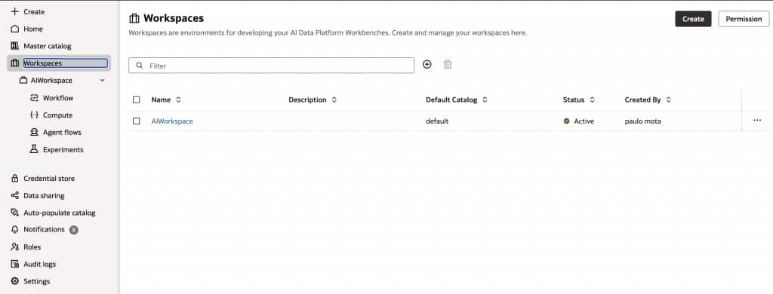Click the AIWorkspace folder icon in tree
Image resolution: width=773 pixels, height=294 pixels.
23,80
